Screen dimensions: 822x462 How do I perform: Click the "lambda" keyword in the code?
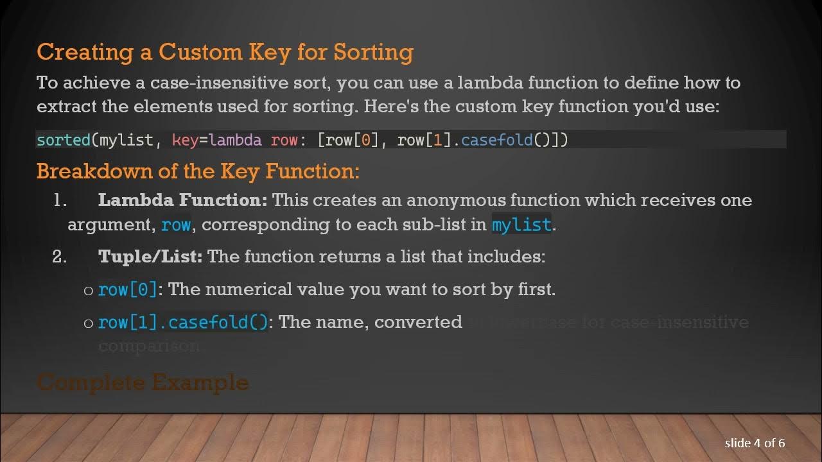click(x=235, y=140)
